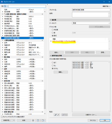Click the ARCHICAD logo in the title bar

click(2, 2)
